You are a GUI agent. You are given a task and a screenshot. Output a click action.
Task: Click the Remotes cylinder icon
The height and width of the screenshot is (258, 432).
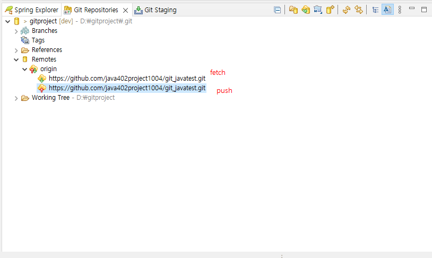point(25,59)
